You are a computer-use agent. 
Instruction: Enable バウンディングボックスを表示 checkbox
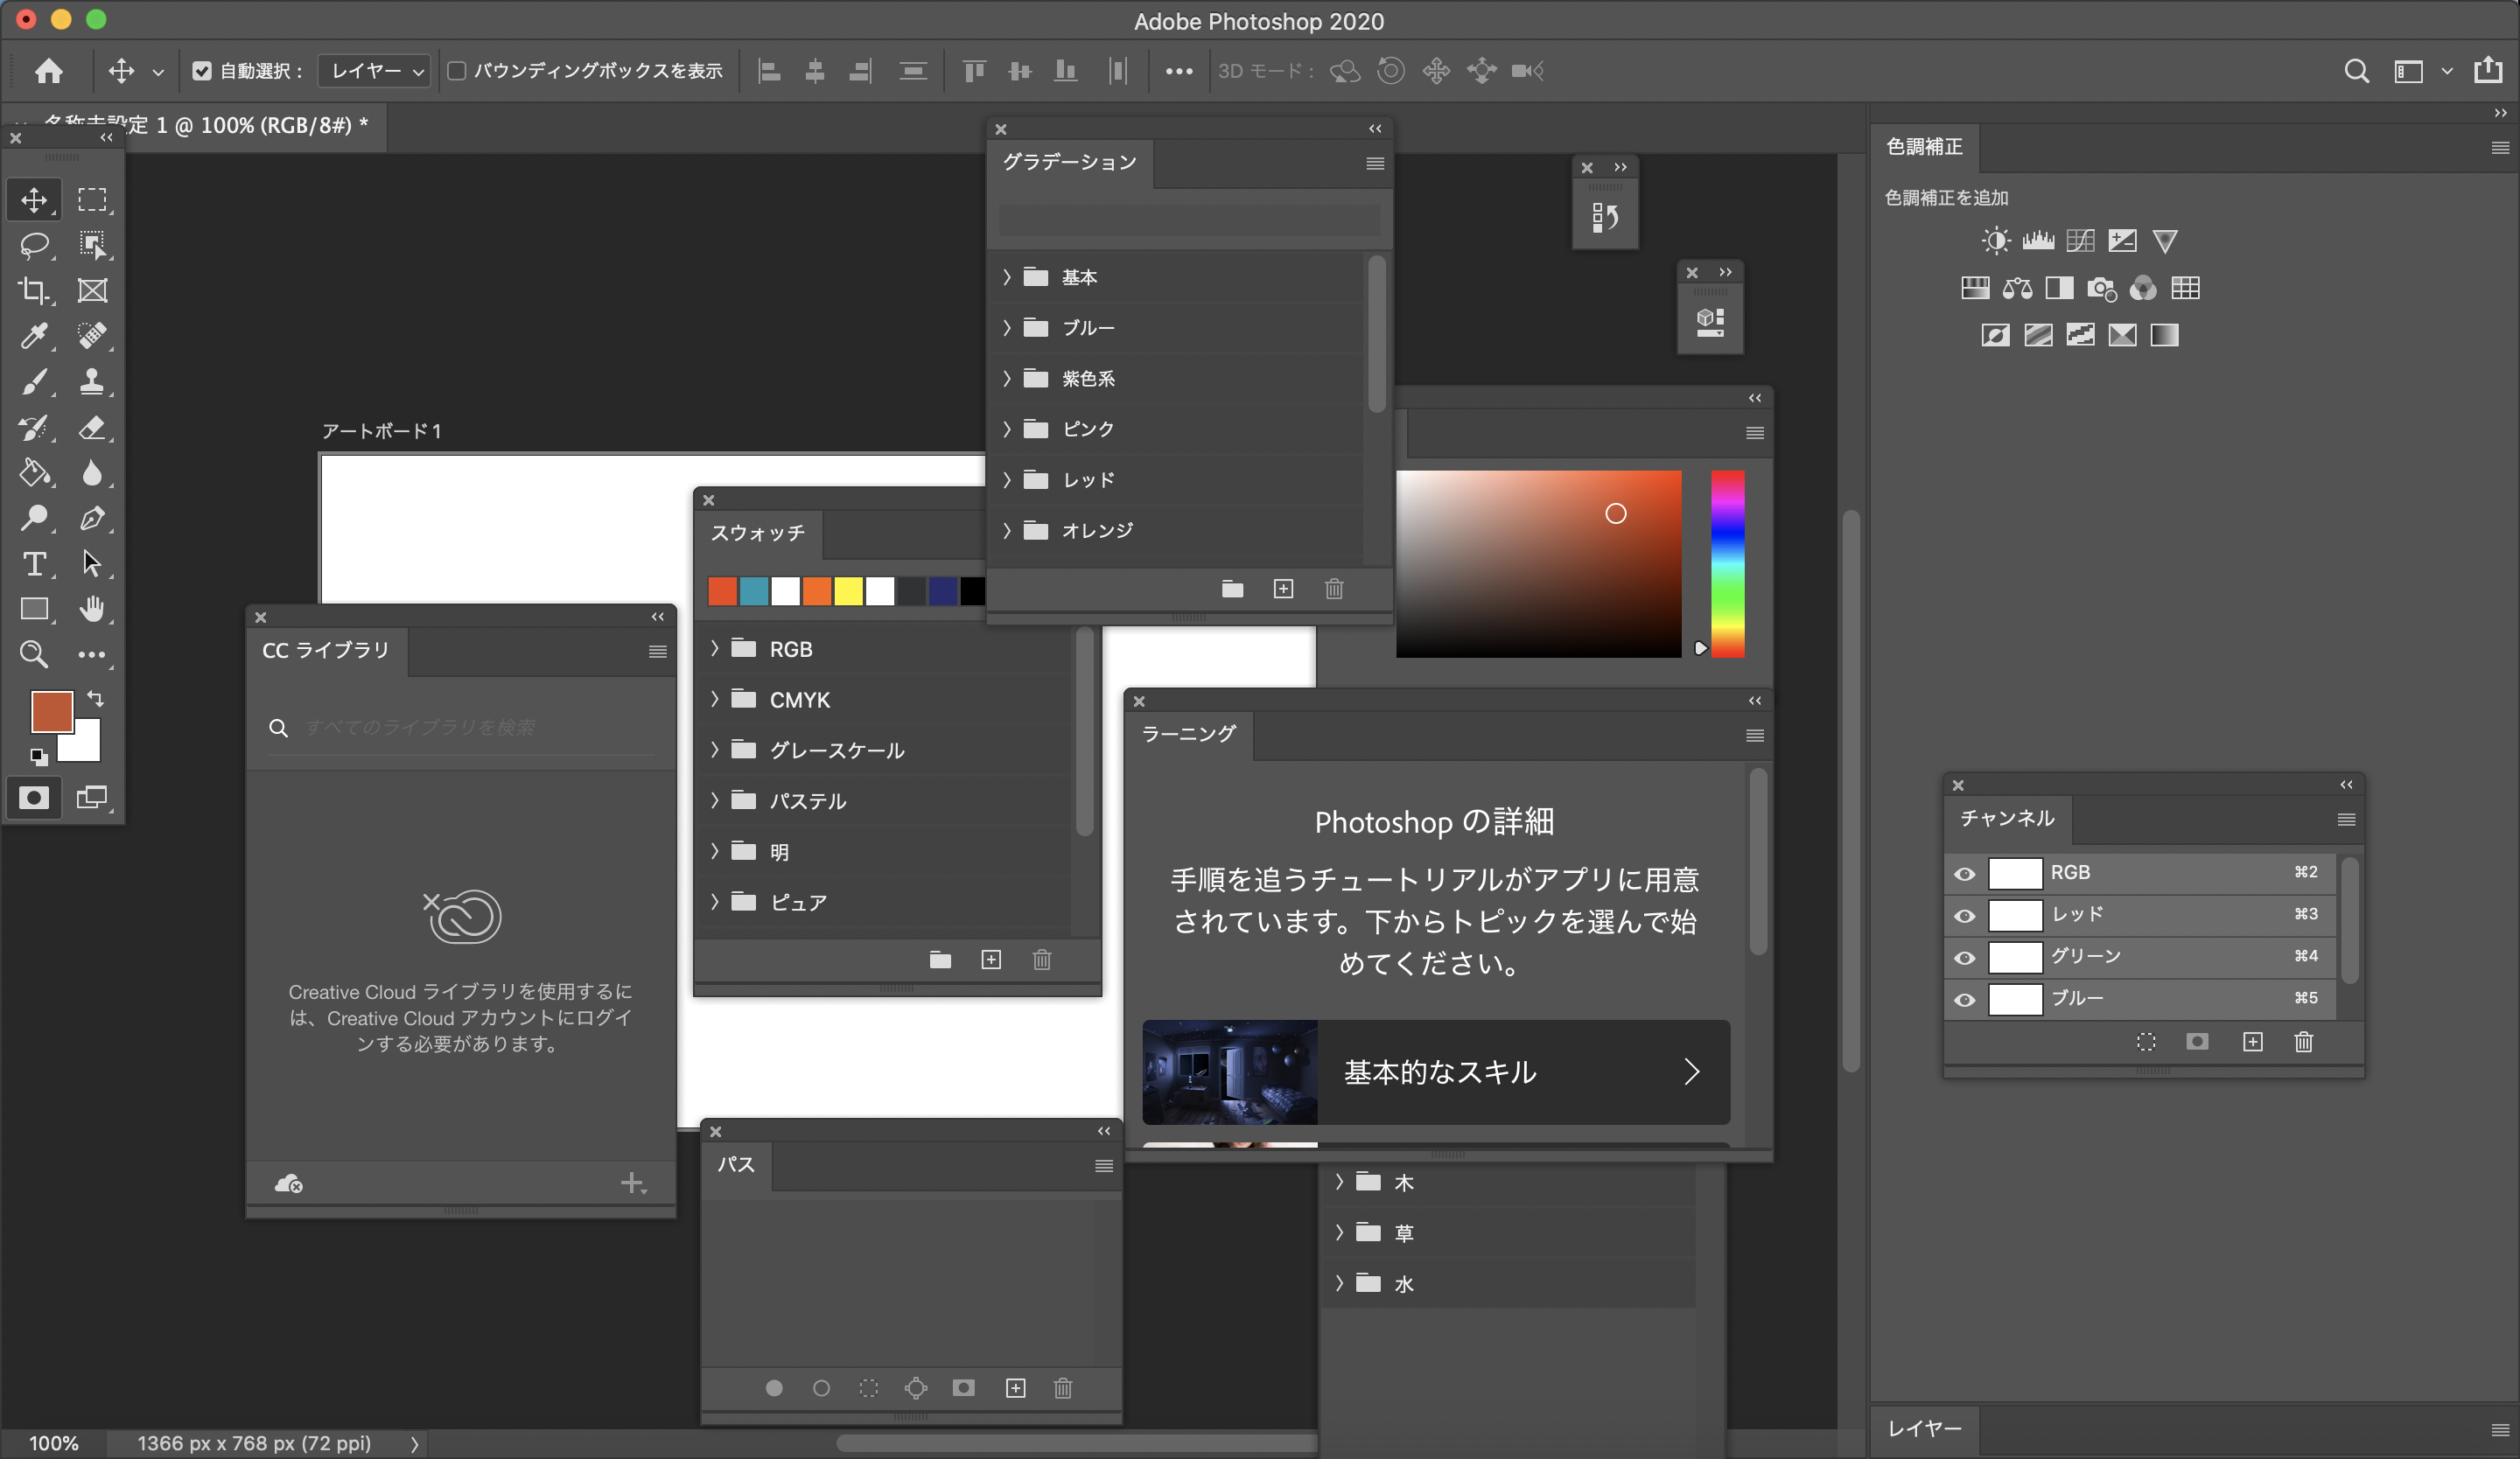pyautogui.click(x=457, y=71)
